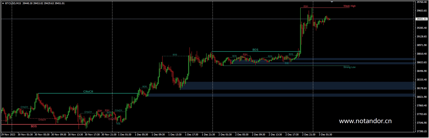
Task: Click the large green CHoCH label
Action: point(88,92)
